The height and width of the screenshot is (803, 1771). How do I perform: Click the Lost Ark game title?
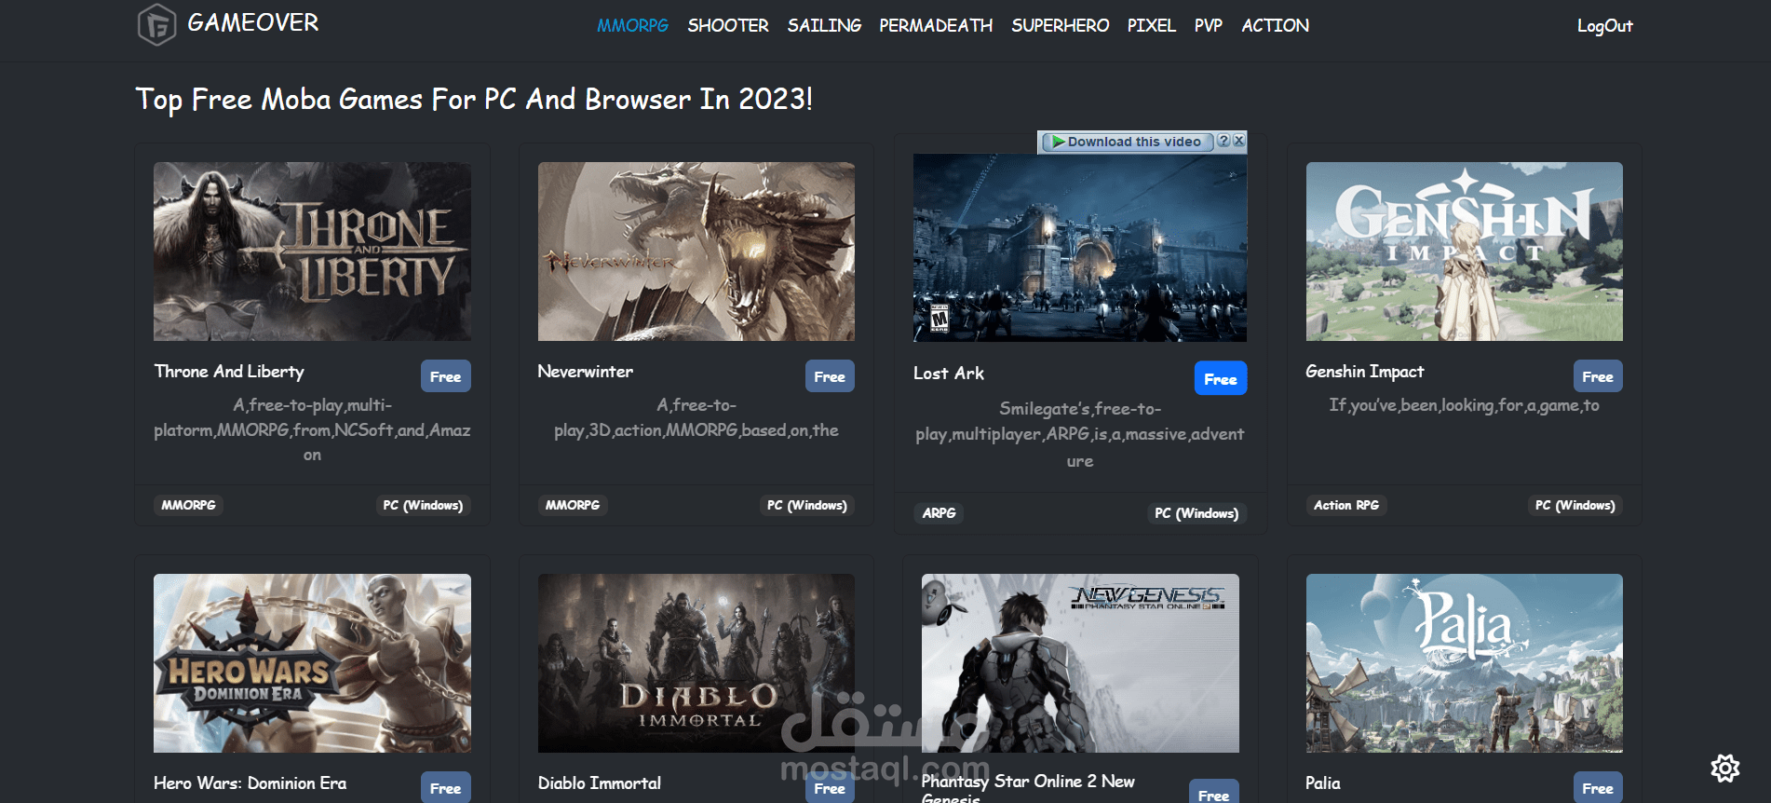(x=949, y=374)
